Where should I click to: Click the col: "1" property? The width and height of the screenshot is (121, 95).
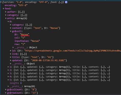pyautogui.click(x=20, y=38)
